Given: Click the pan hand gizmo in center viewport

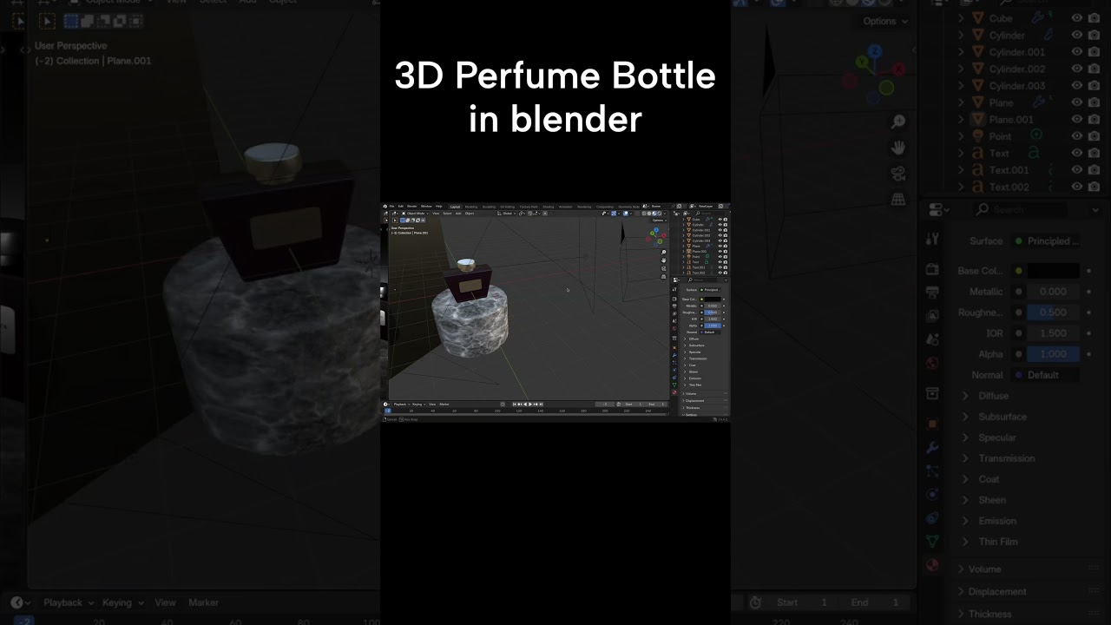Looking at the screenshot, I should tap(664, 260).
